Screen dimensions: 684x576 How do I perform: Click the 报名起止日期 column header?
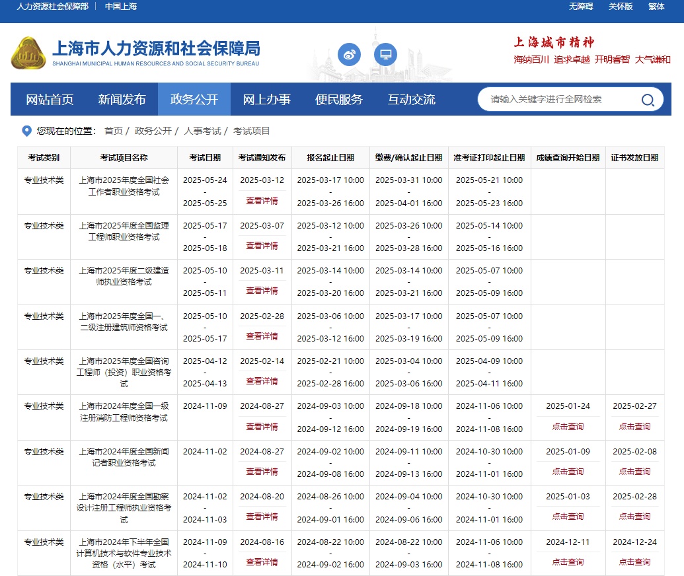coord(330,158)
